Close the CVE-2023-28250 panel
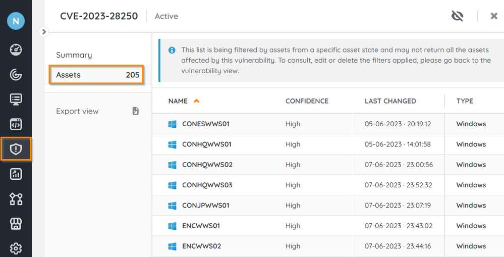Viewport: 504px width, 257px height. pyautogui.click(x=494, y=16)
